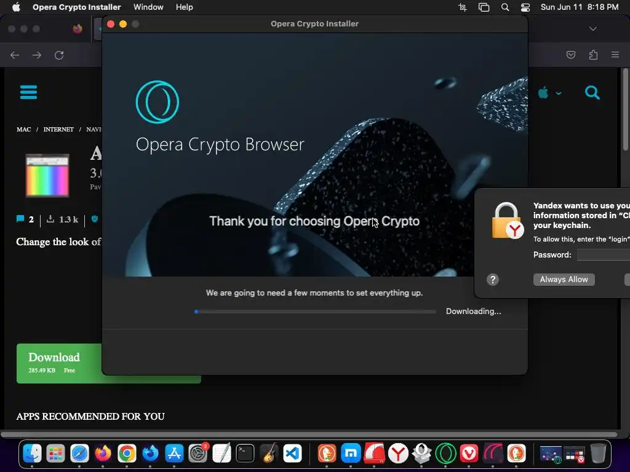Open the Window menu
The width and height of the screenshot is (630, 472).
[148, 7]
